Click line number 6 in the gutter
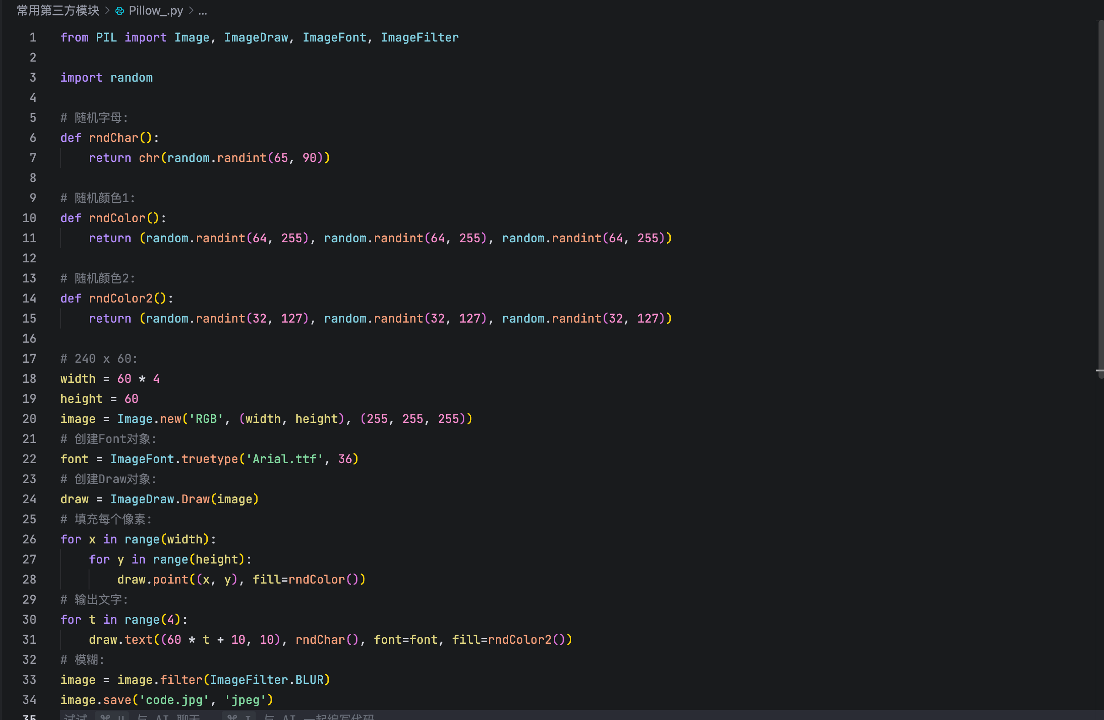 pyautogui.click(x=32, y=138)
